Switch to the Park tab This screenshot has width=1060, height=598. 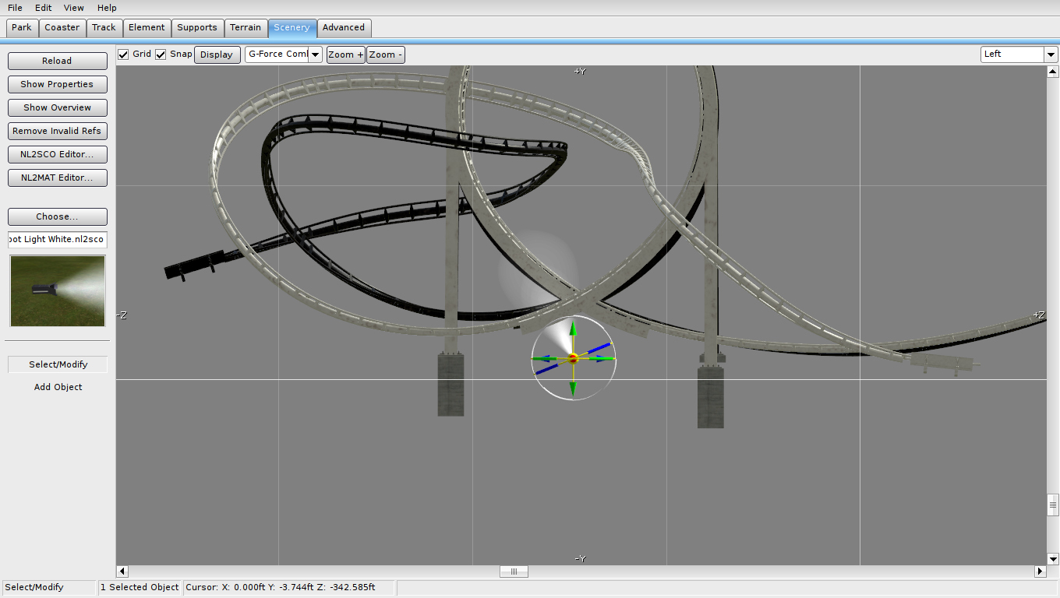click(22, 27)
